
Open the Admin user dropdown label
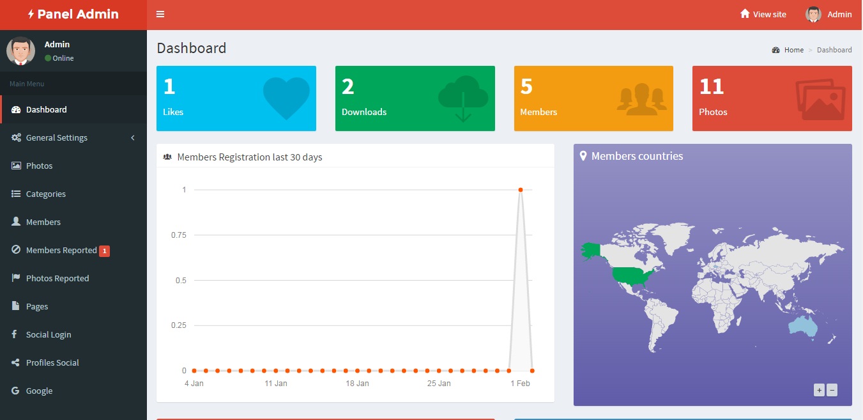[839, 14]
